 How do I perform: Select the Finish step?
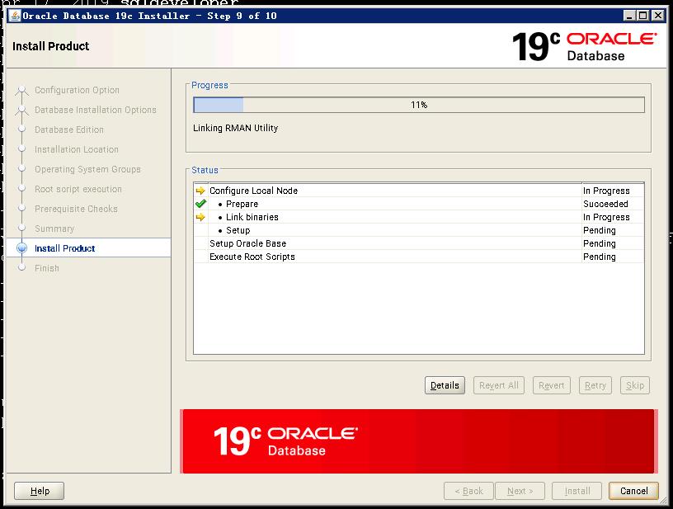[47, 268]
